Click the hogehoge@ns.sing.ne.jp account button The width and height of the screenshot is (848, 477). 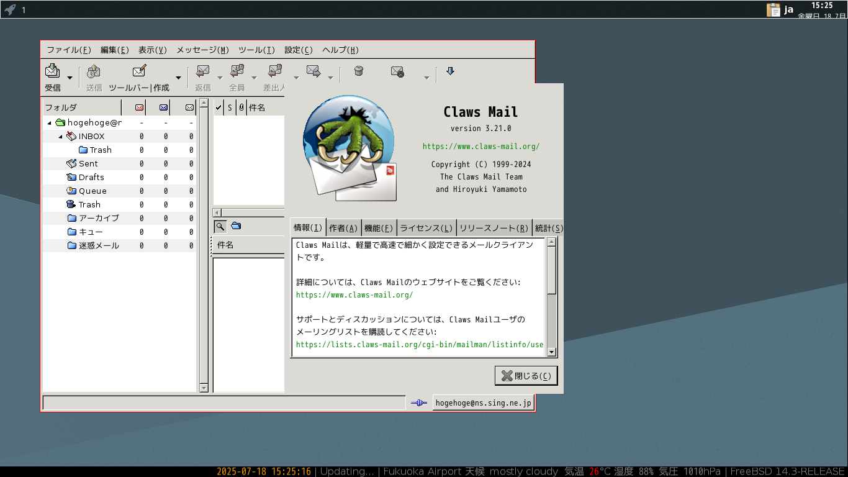[484, 403]
